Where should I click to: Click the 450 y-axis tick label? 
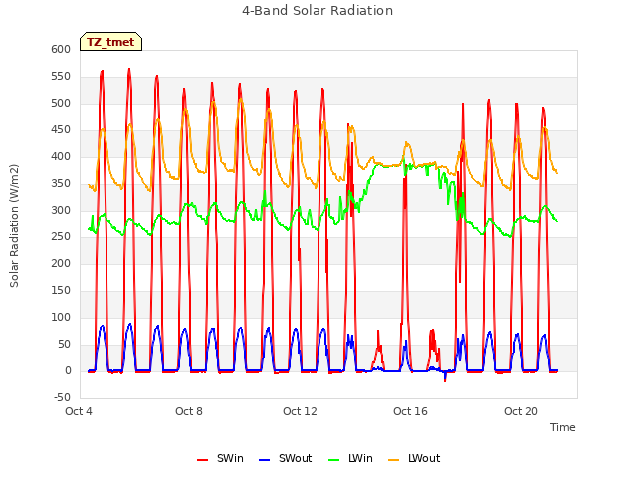(61, 129)
